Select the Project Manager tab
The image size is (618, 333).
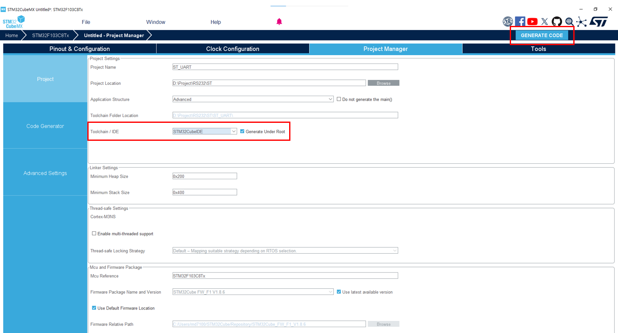[x=386, y=49]
